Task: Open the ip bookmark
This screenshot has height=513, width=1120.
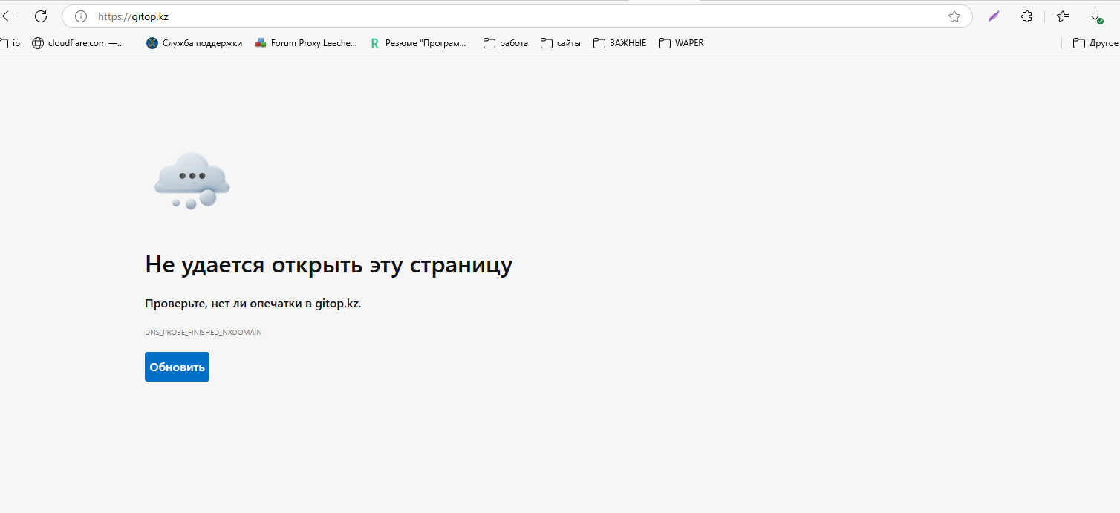Action: pos(11,43)
